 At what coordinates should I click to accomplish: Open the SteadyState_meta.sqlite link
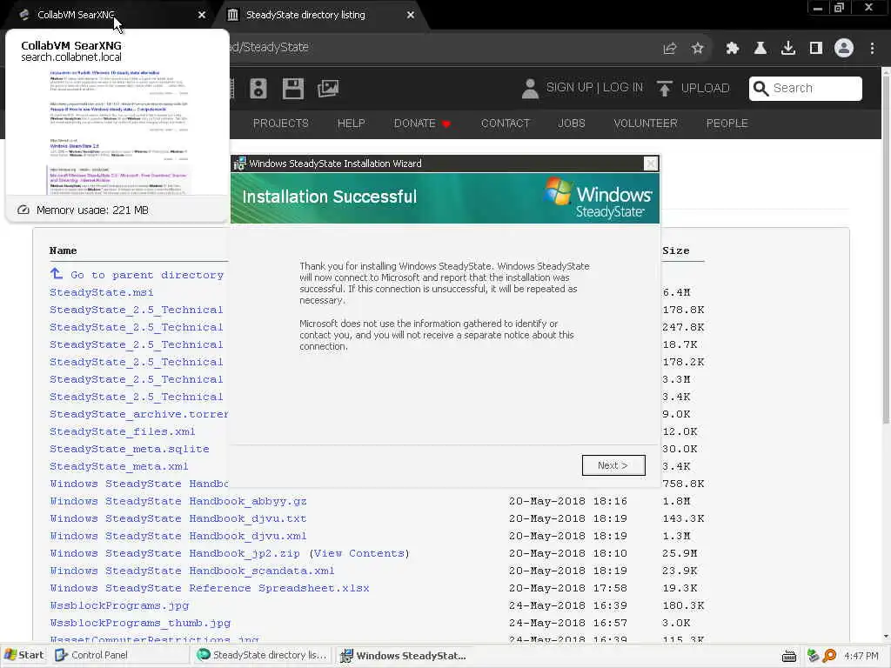(129, 449)
